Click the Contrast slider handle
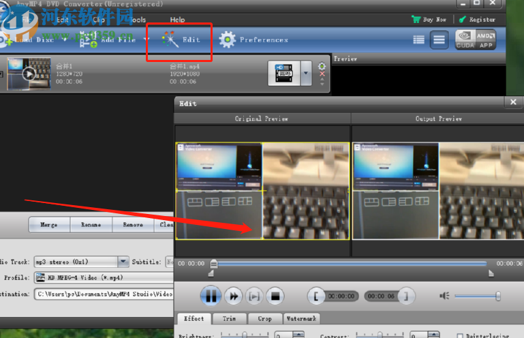The width and height of the screenshot is (524, 338). click(x=380, y=335)
